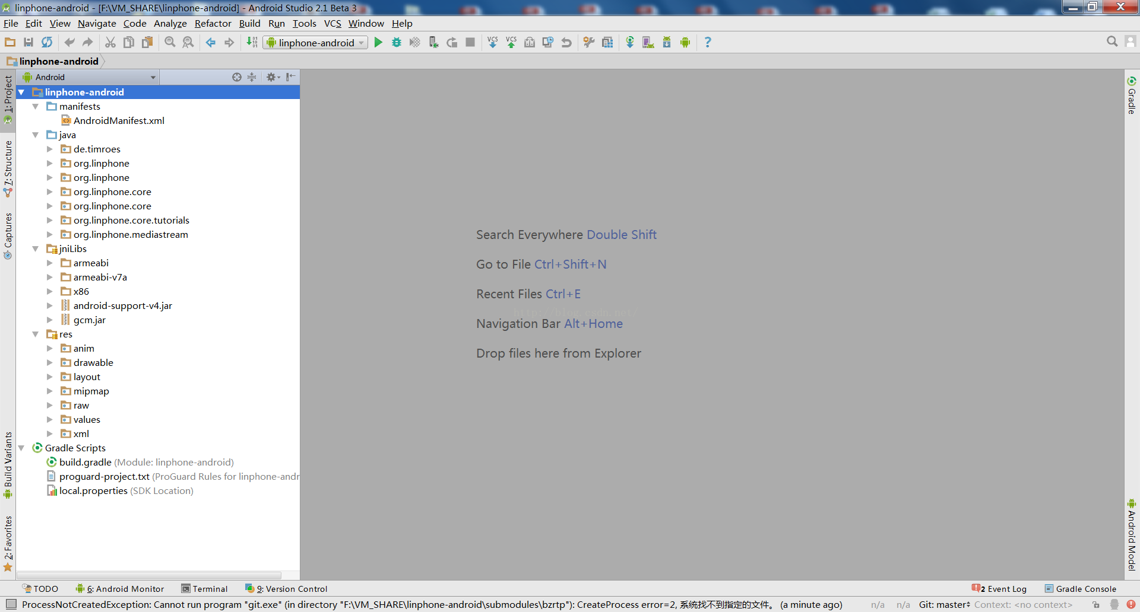Click the Git: master branch widget
The height and width of the screenshot is (612, 1140).
945,605
